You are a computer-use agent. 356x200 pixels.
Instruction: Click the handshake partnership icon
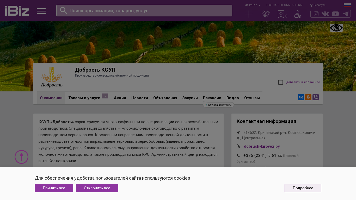tap(266, 14)
